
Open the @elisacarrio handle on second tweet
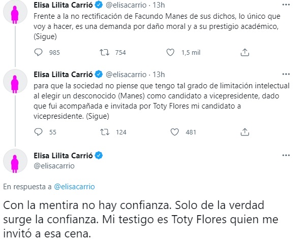126,75
